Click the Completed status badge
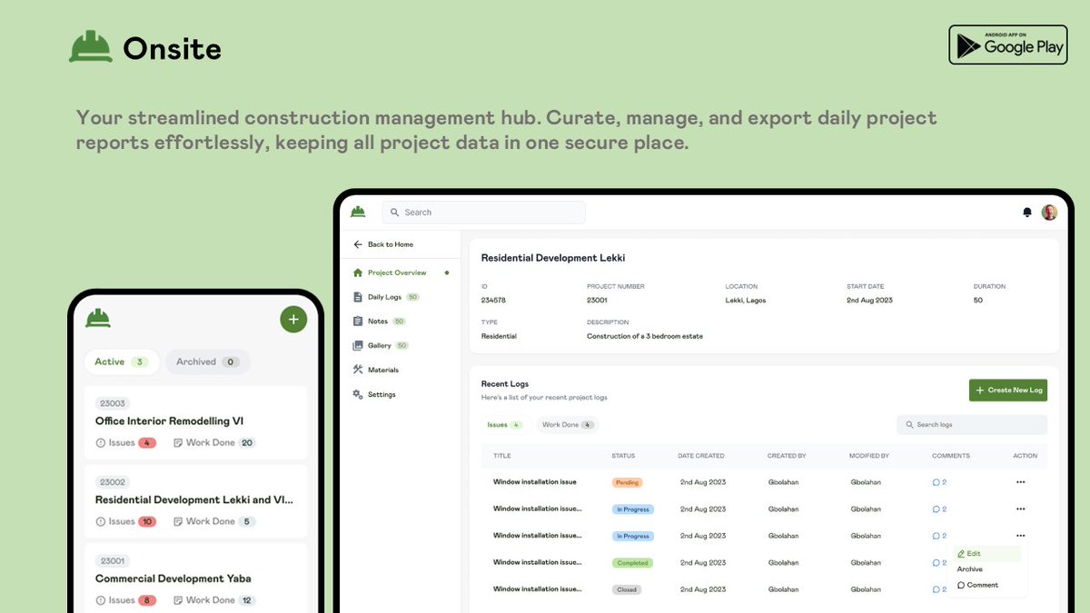This screenshot has height=613, width=1090. coord(633,563)
